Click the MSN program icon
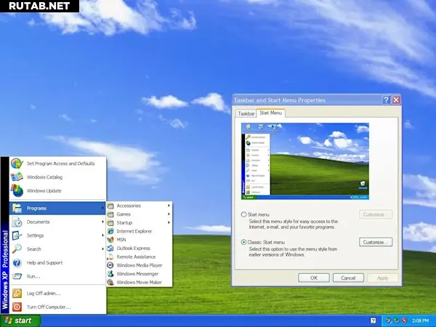 110,240
